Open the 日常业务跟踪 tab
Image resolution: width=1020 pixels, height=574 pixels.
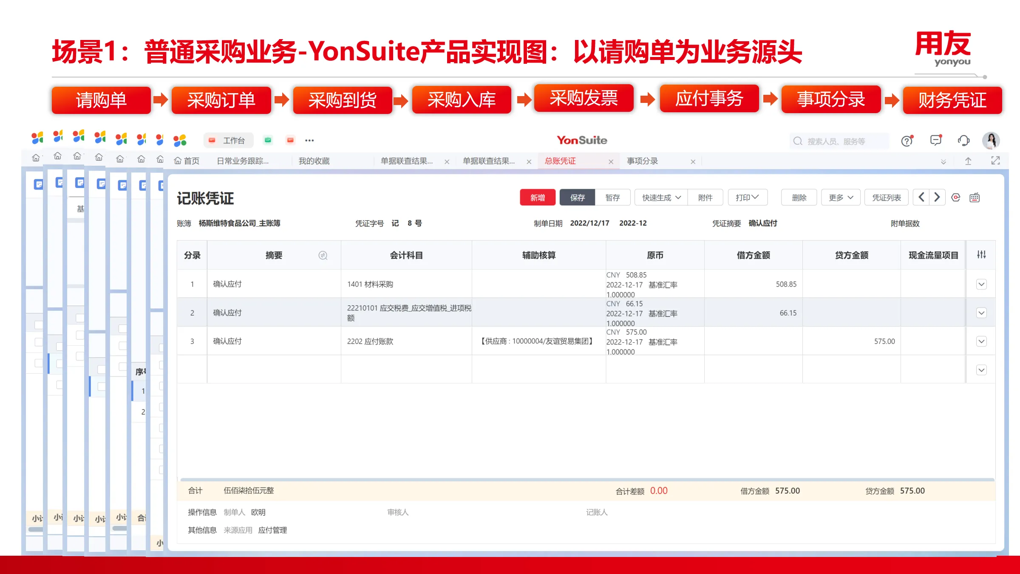pos(243,161)
